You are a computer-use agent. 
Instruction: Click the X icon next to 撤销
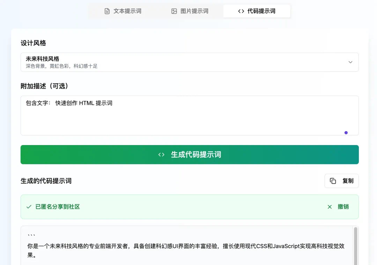[330, 207]
